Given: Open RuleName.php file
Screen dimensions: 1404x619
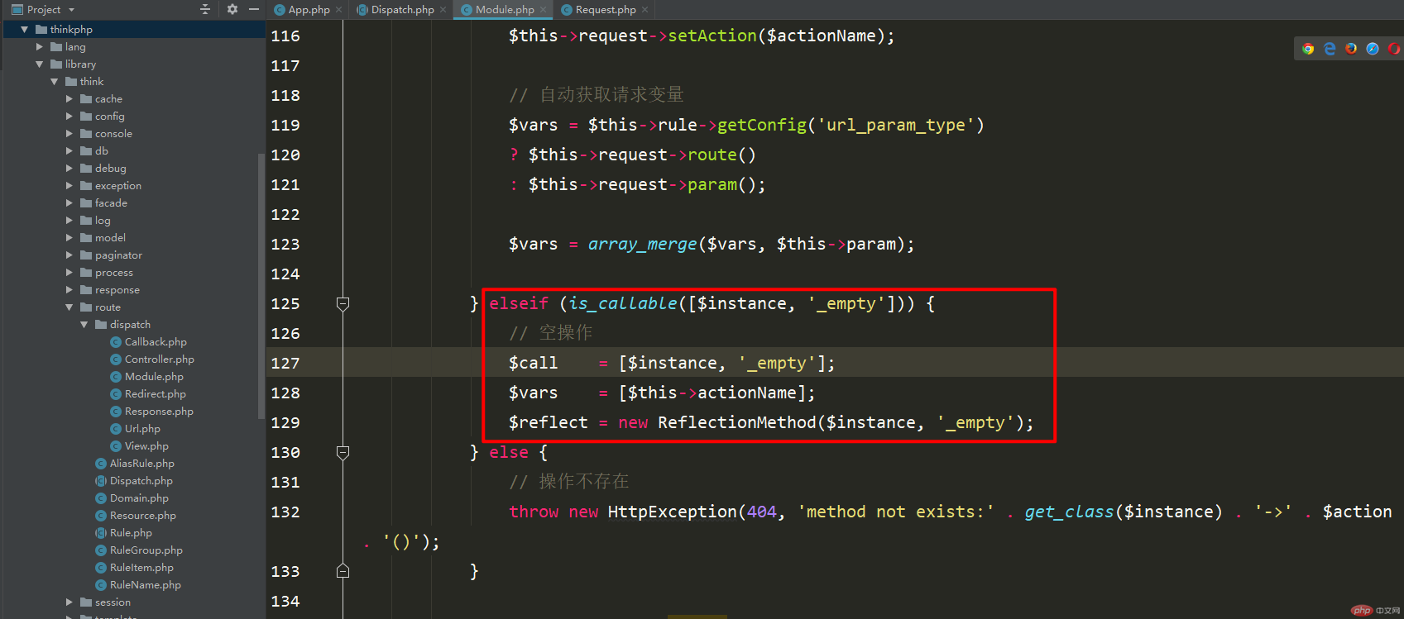Looking at the screenshot, I should tap(146, 584).
